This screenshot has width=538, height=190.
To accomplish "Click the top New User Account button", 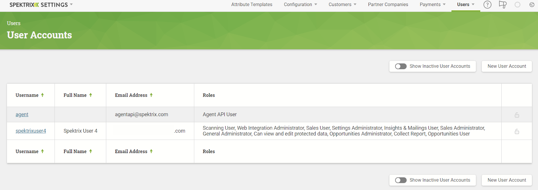I will coord(507,66).
